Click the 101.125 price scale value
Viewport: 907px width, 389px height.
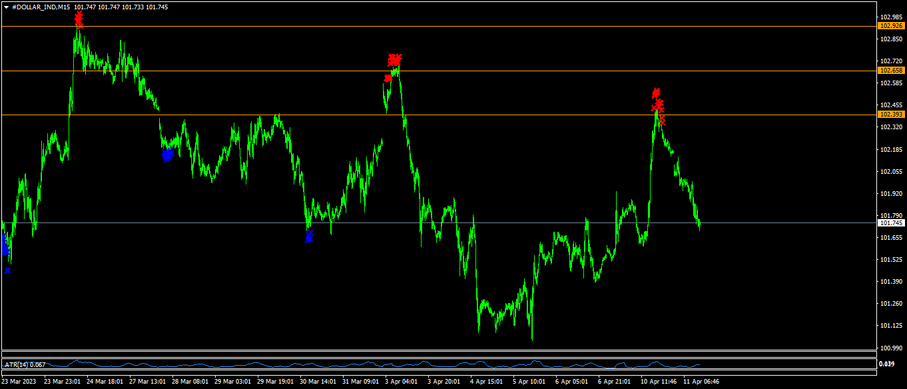pos(892,326)
